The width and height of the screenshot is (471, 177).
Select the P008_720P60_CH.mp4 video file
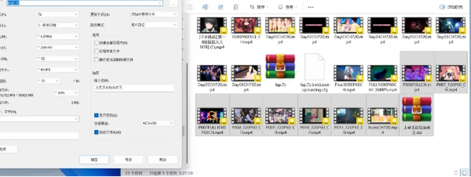246,115
